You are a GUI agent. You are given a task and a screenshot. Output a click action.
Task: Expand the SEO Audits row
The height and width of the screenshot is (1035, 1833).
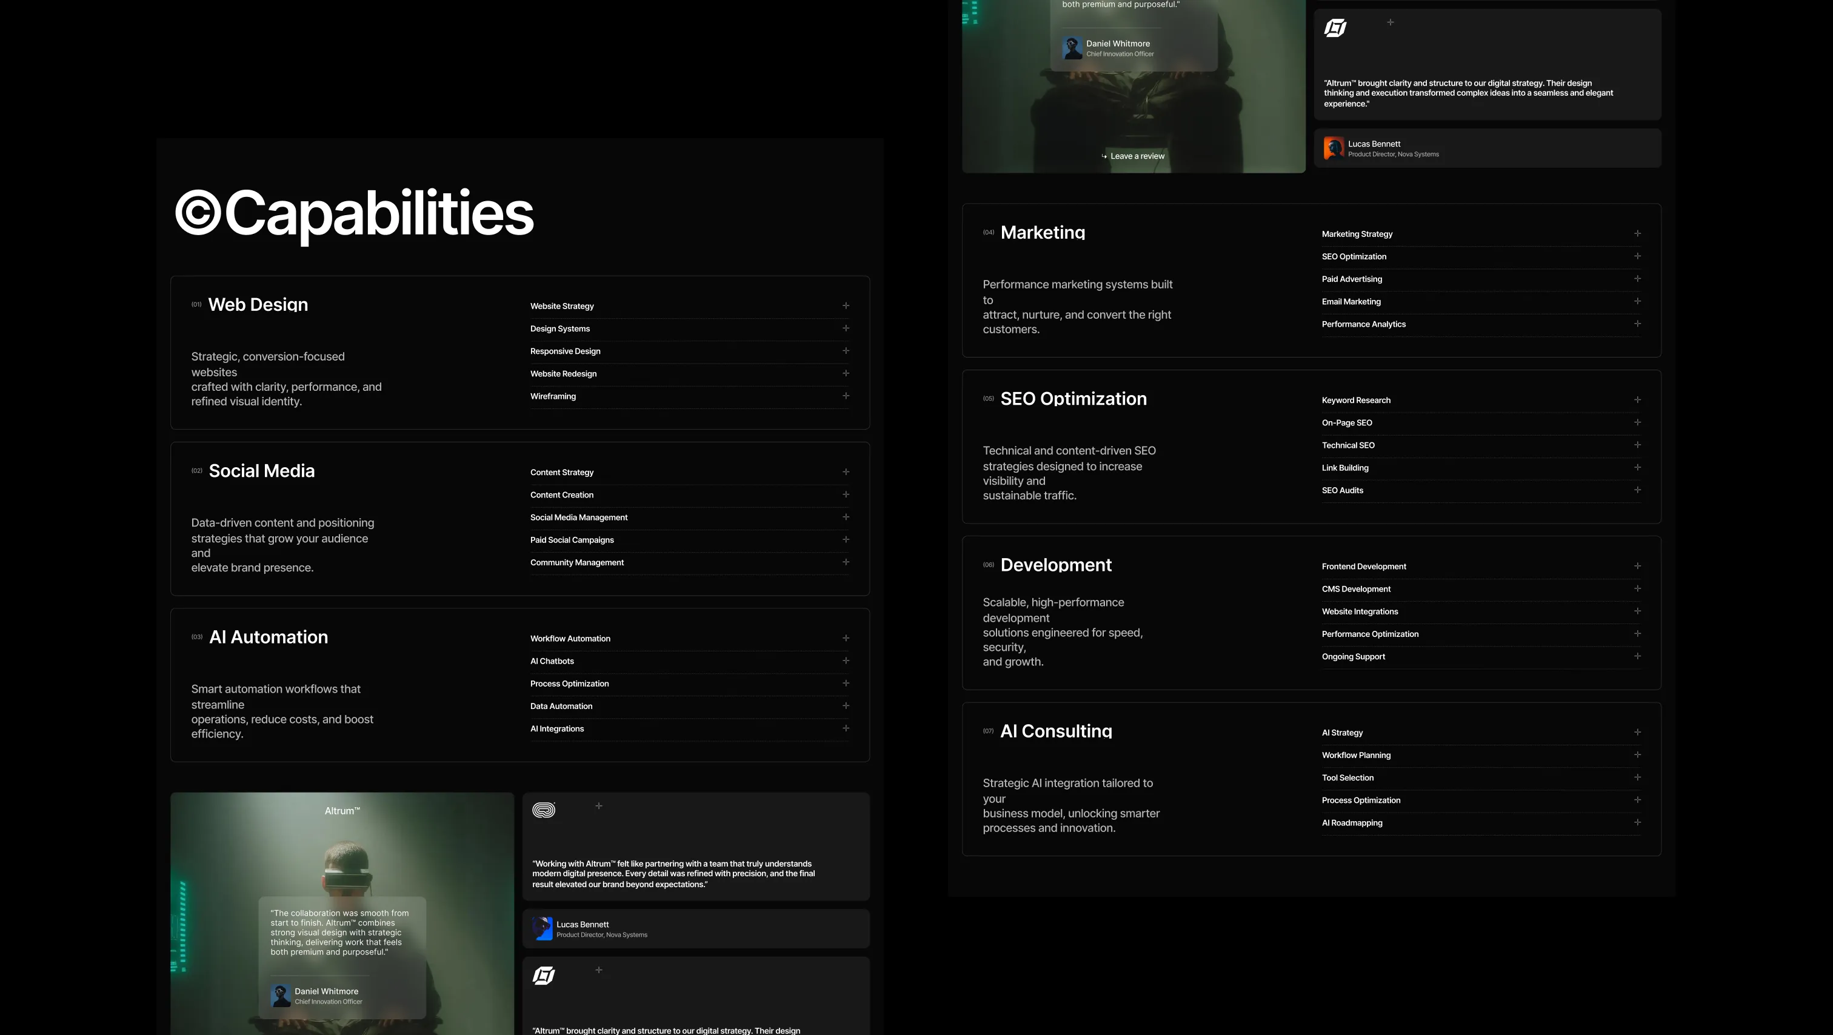click(x=1481, y=490)
